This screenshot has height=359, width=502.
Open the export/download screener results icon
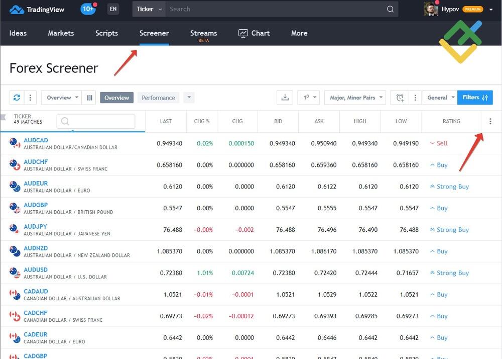tap(285, 98)
